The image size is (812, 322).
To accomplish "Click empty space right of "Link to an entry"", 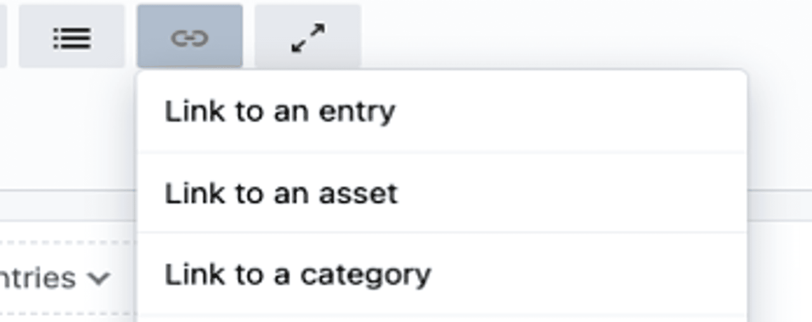I will click(x=571, y=112).
